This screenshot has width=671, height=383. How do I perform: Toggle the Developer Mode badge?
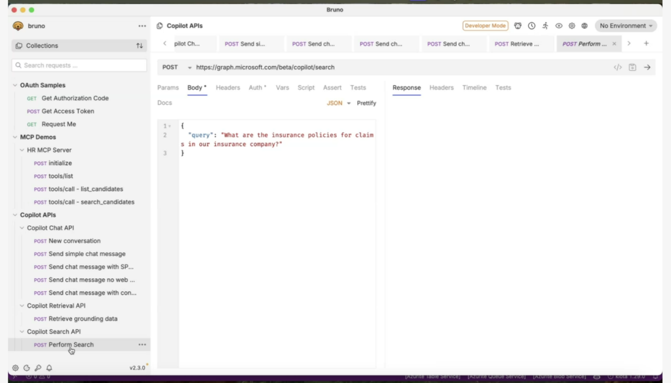(x=485, y=26)
